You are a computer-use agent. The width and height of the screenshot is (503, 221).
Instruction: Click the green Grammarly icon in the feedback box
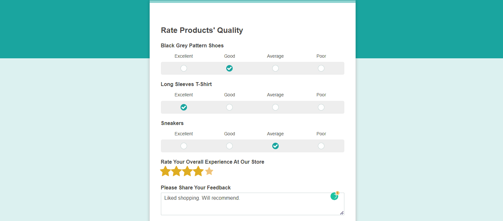[x=334, y=196]
